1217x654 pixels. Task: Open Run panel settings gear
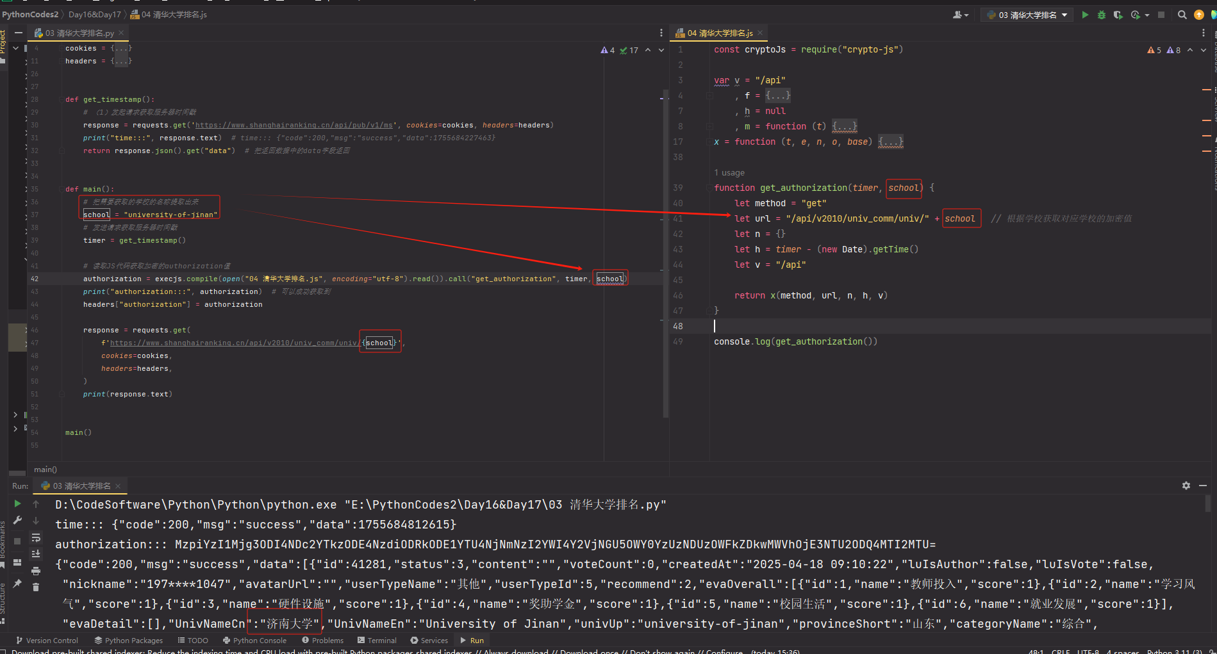coord(1186,486)
